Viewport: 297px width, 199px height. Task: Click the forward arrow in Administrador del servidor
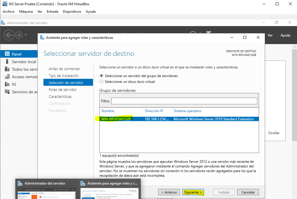(x=19, y=35)
